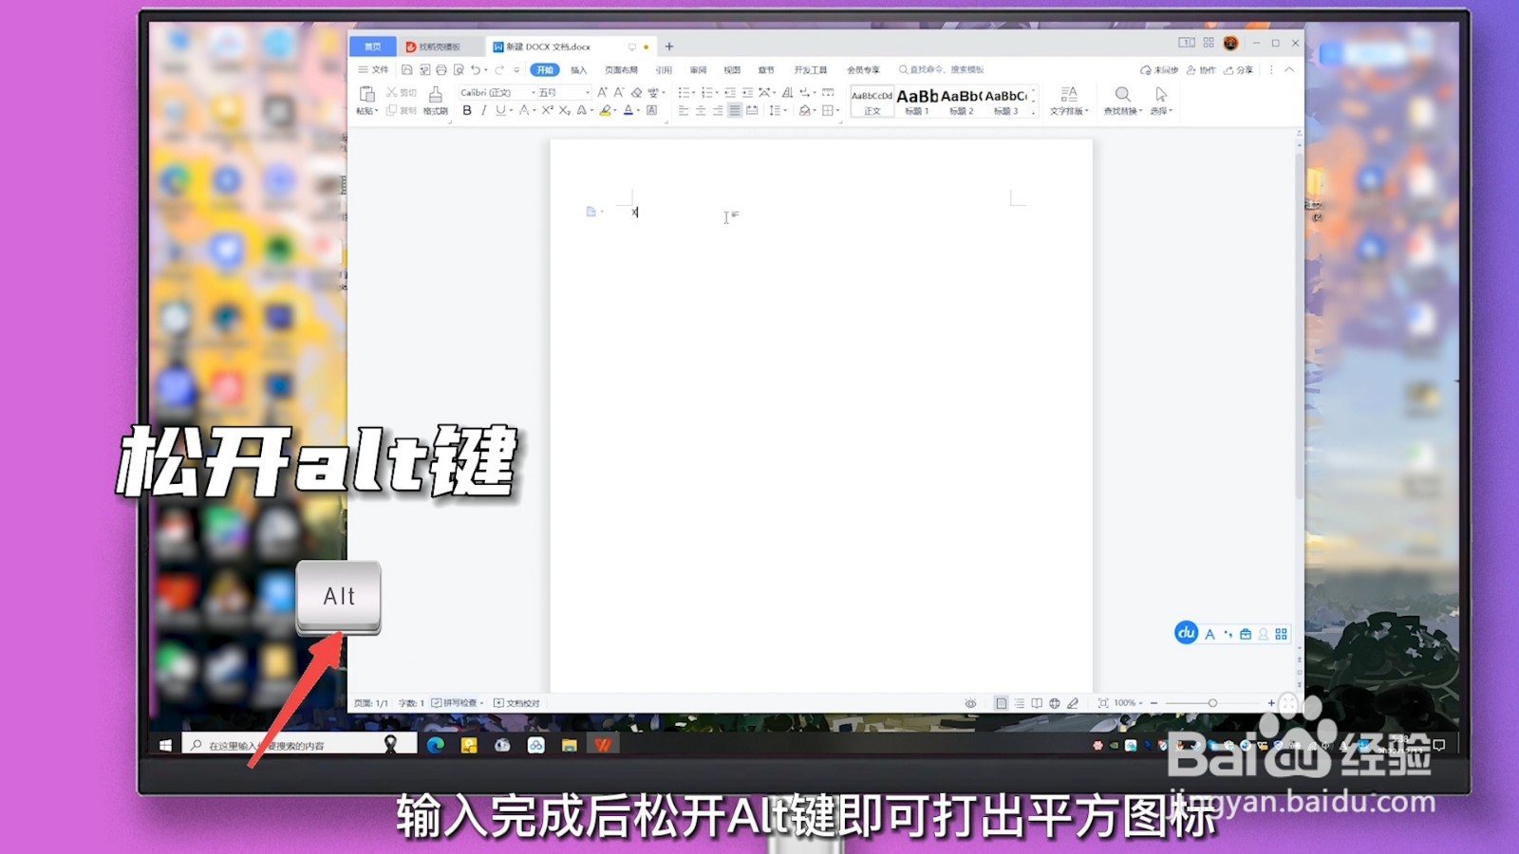The width and height of the screenshot is (1519, 854).
Task: Open the 文件 menu
Action: point(380,69)
